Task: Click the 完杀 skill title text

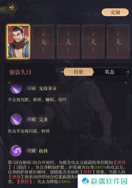Action: point(43,120)
